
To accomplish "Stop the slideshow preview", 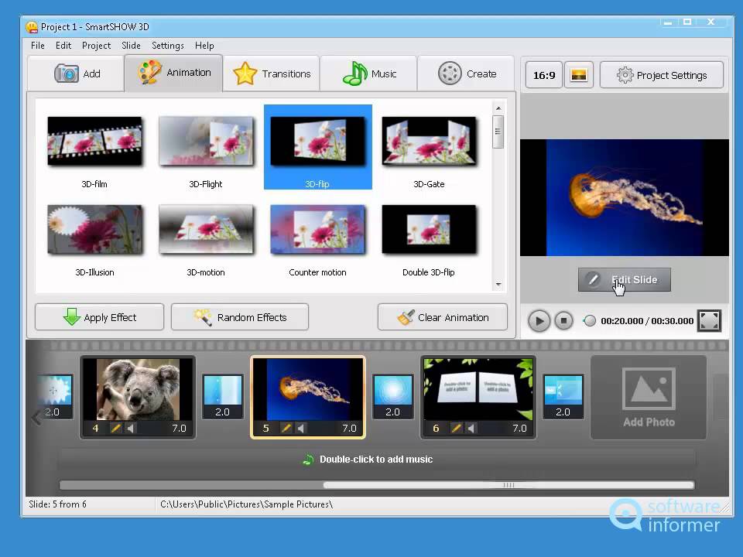I will tap(564, 320).
